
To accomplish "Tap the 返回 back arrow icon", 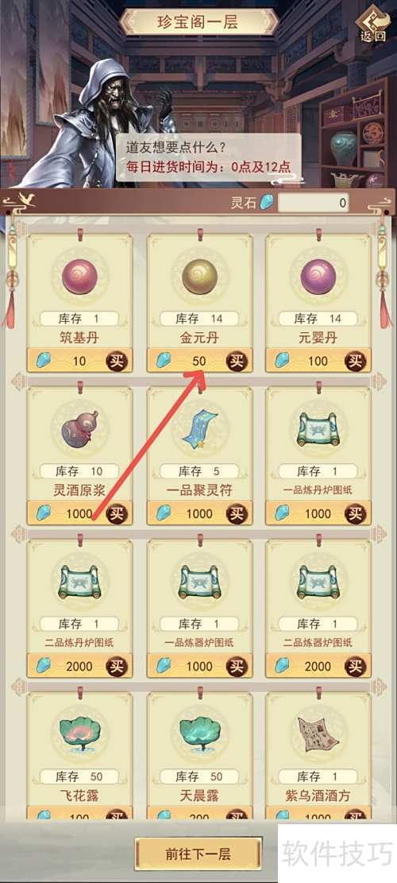I will click(x=373, y=23).
